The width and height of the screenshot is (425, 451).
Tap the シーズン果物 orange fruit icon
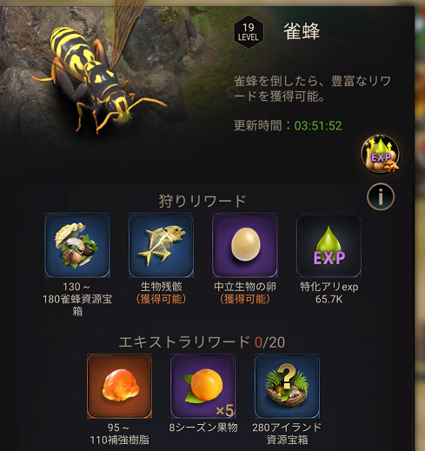tap(203, 386)
